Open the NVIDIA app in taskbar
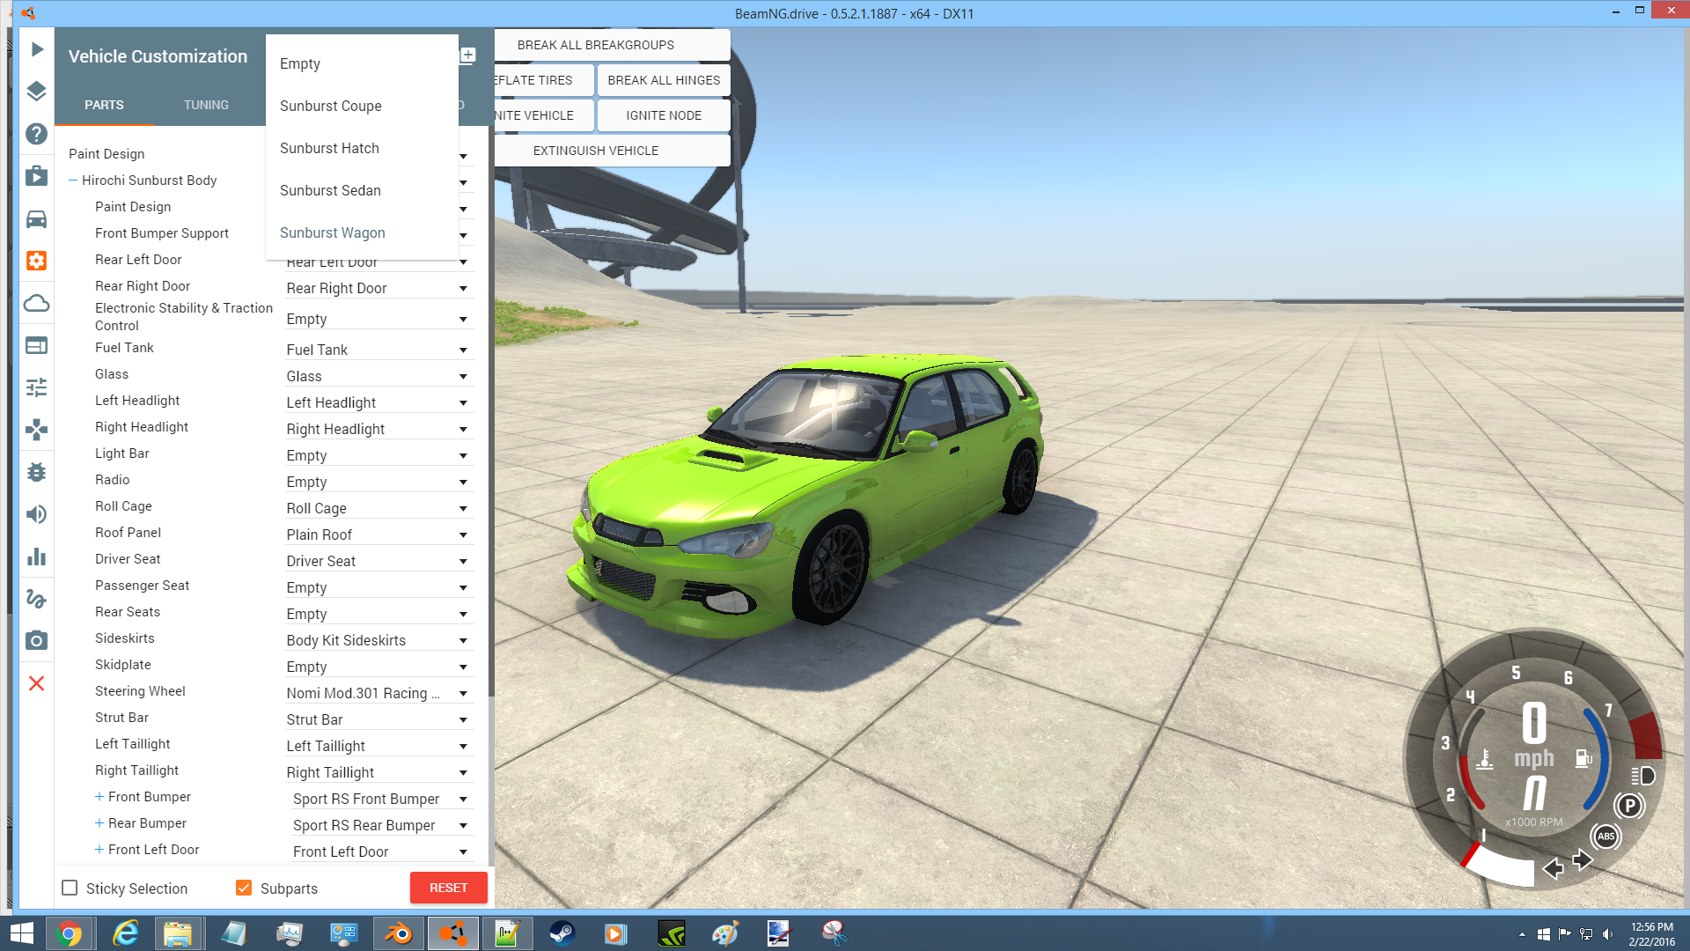The height and width of the screenshot is (951, 1690). tap(671, 933)
